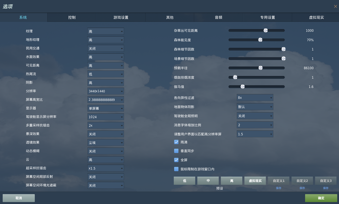选择虚拟现实预设
Image resolution: width=339 pixels, height=204 pixels.
point(255,181)
